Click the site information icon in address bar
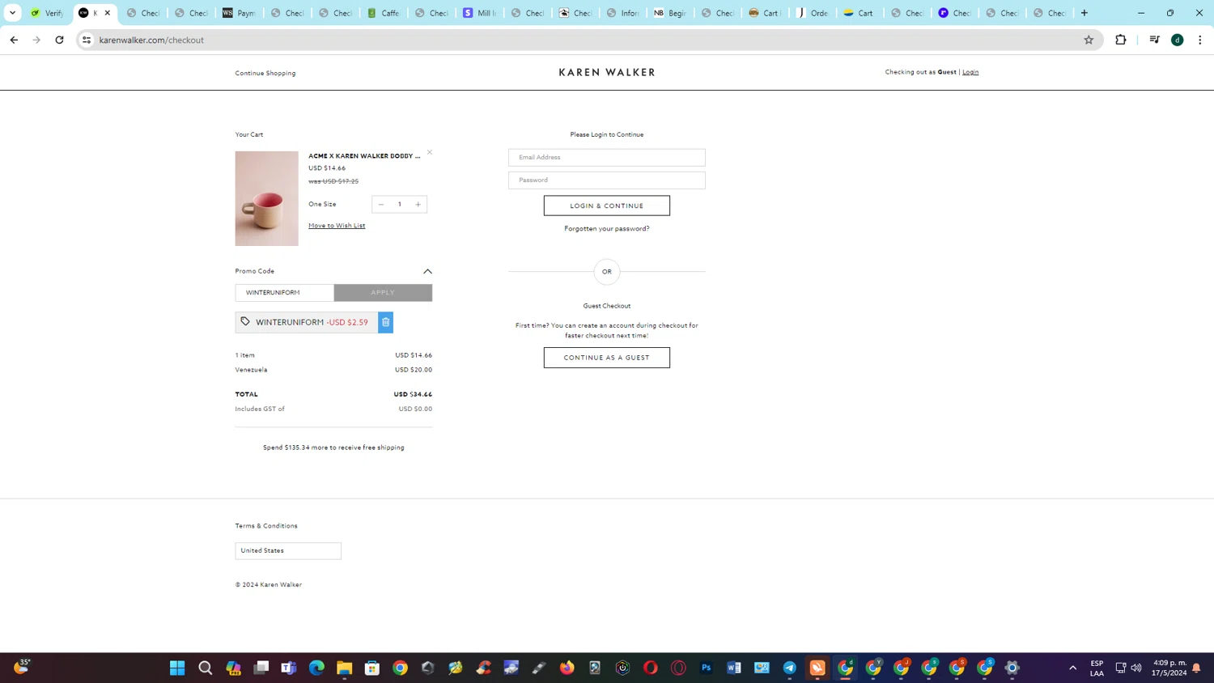 point(87,40)
